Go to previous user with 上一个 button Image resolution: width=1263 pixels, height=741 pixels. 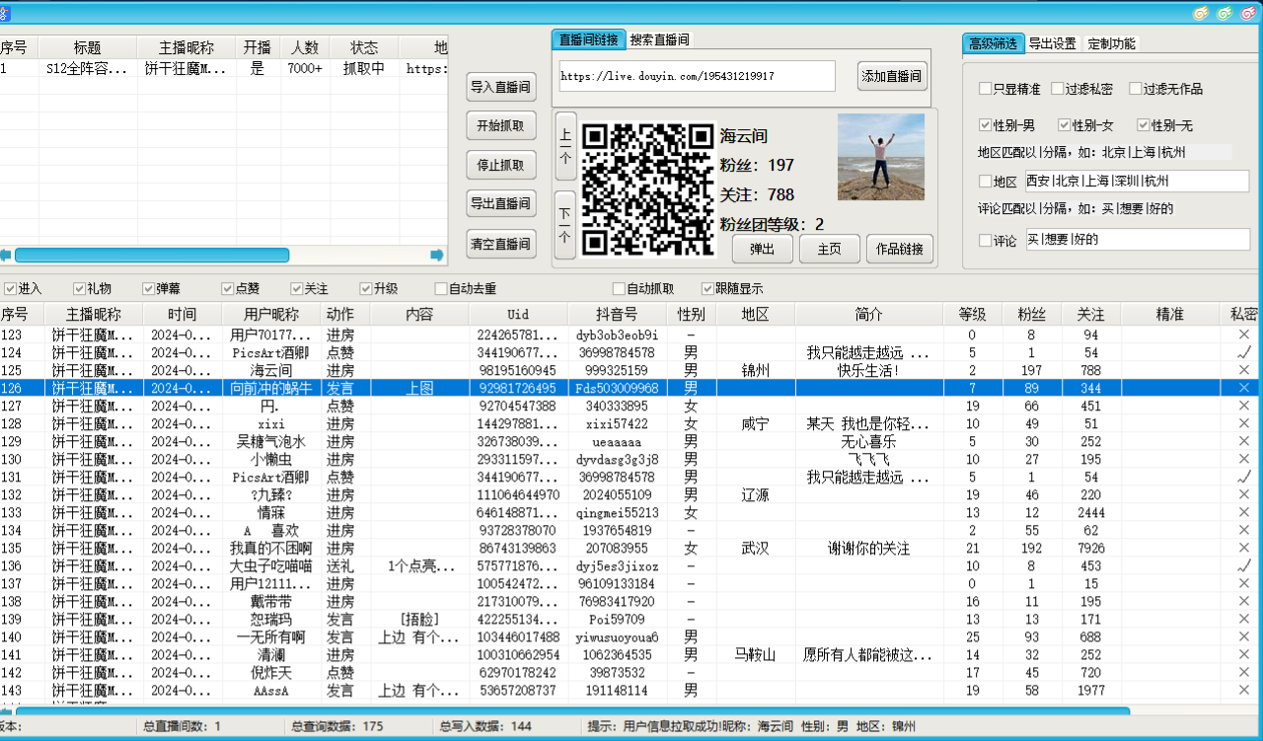pos(565,145)
